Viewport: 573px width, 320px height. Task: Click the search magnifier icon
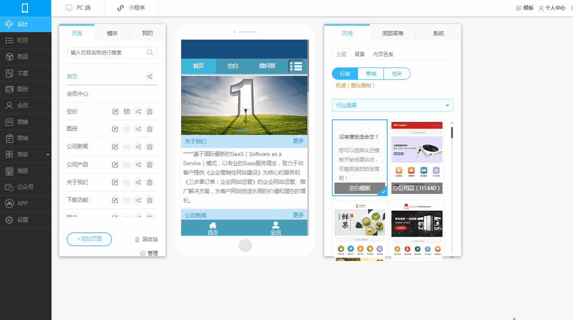click(x=150, y=53)
